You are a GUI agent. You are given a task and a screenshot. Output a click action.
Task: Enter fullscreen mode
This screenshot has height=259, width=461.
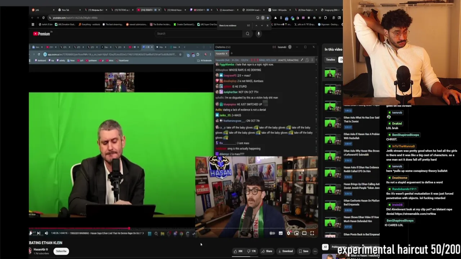tap(312, 233)
